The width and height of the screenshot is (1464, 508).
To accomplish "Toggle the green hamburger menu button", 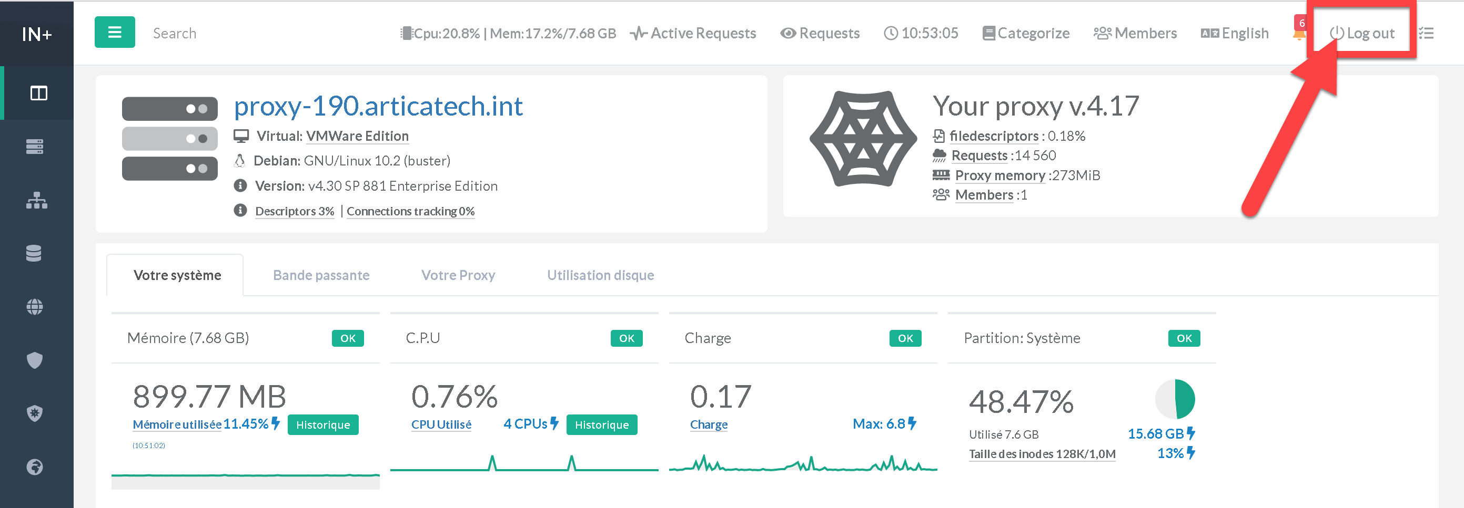I will click(x=114, y=33).
